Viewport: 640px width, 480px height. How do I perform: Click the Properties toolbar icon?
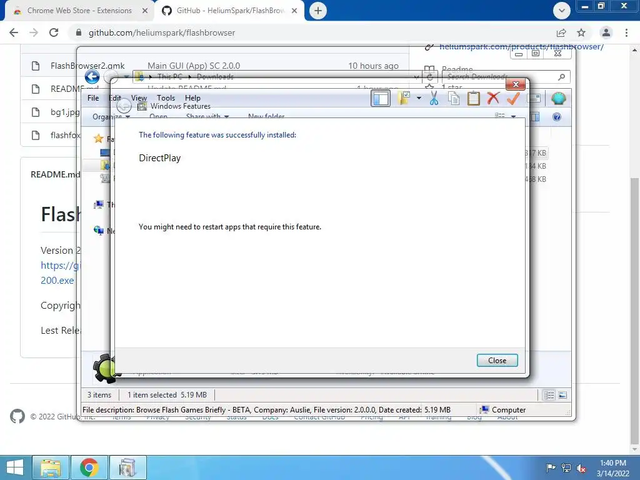[x=534, y=98]
